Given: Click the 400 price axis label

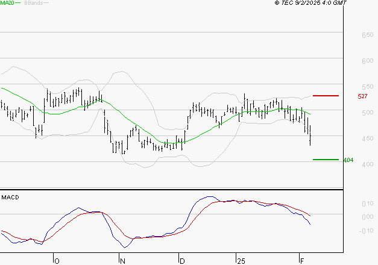Looking at the screenshot, I should 368,164.
